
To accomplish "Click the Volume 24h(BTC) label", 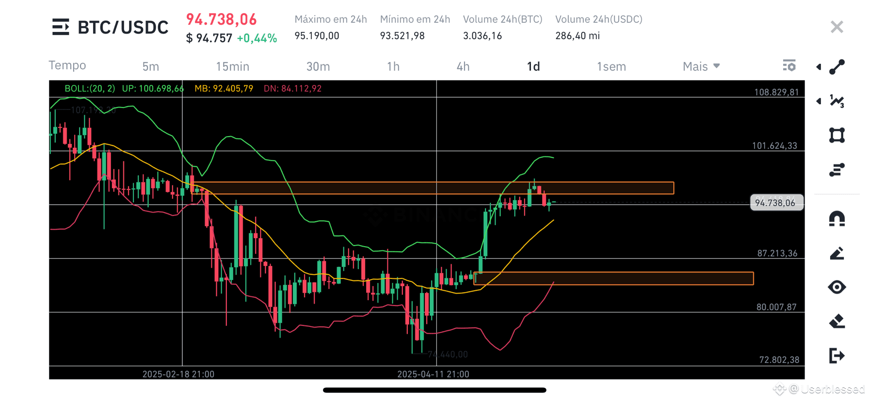I will coord(503,19).
